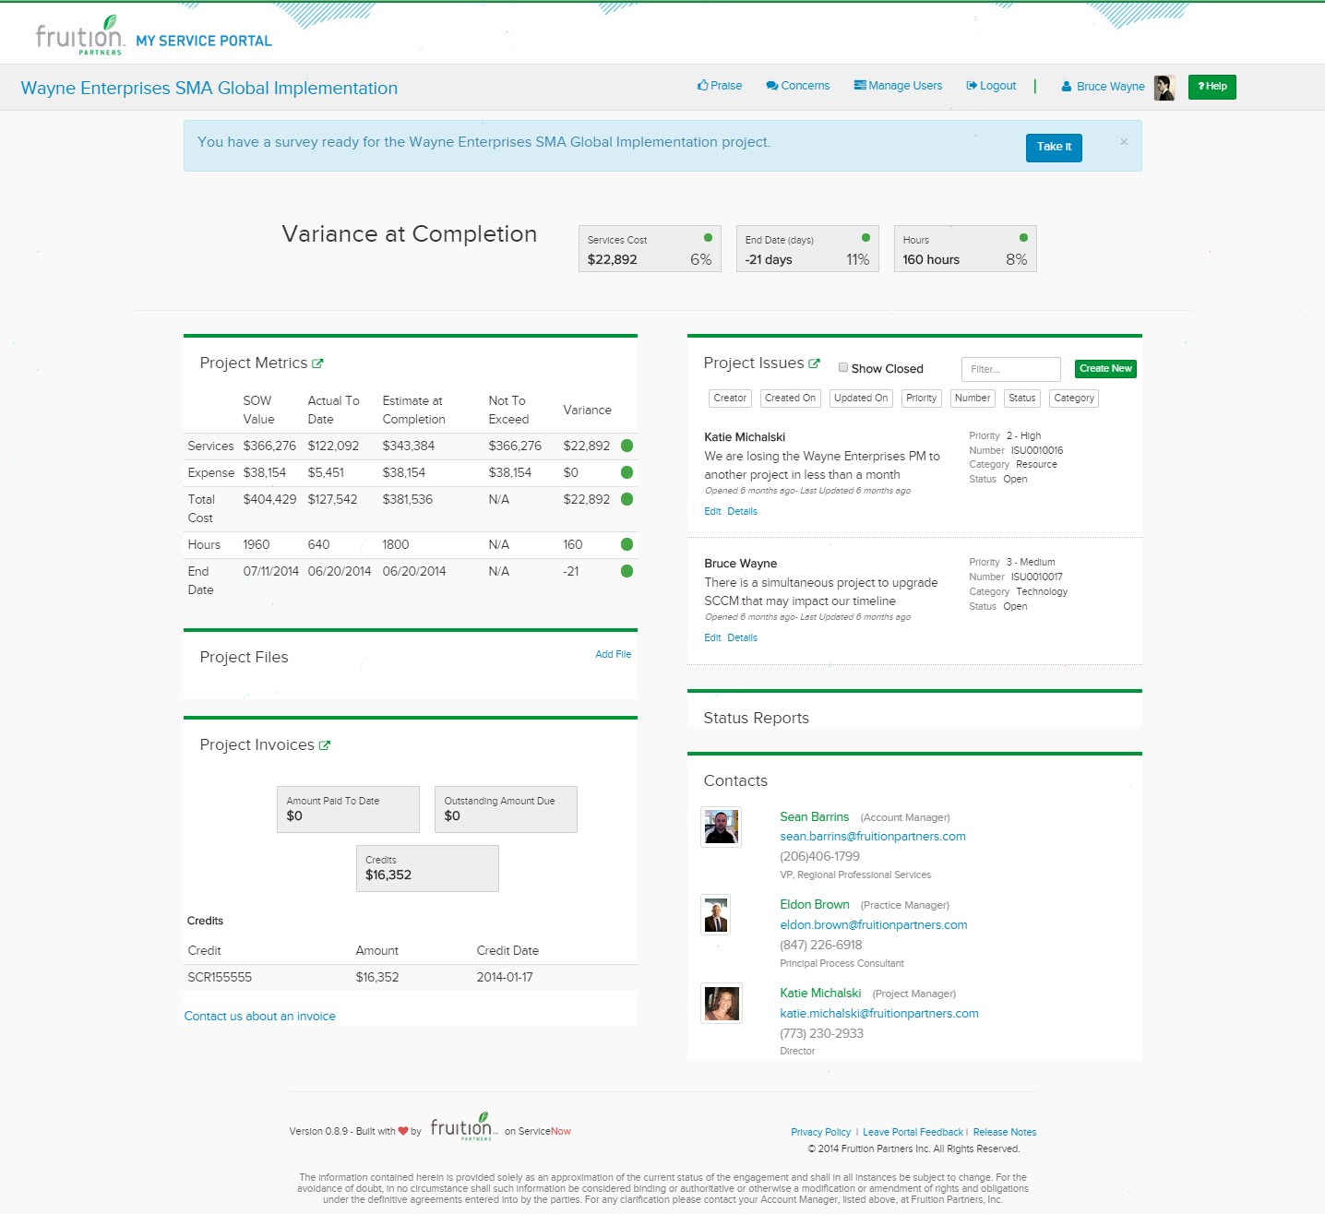The image size is (1325, 1214).
Task: Click Wayne Enterprises SMA Global Implementation title
Action: pyautogui.click(x=209, y=88)
